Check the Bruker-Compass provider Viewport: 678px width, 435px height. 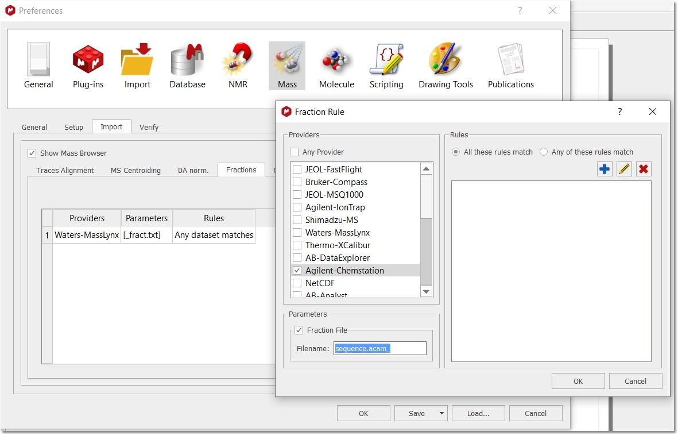[297, 182]
